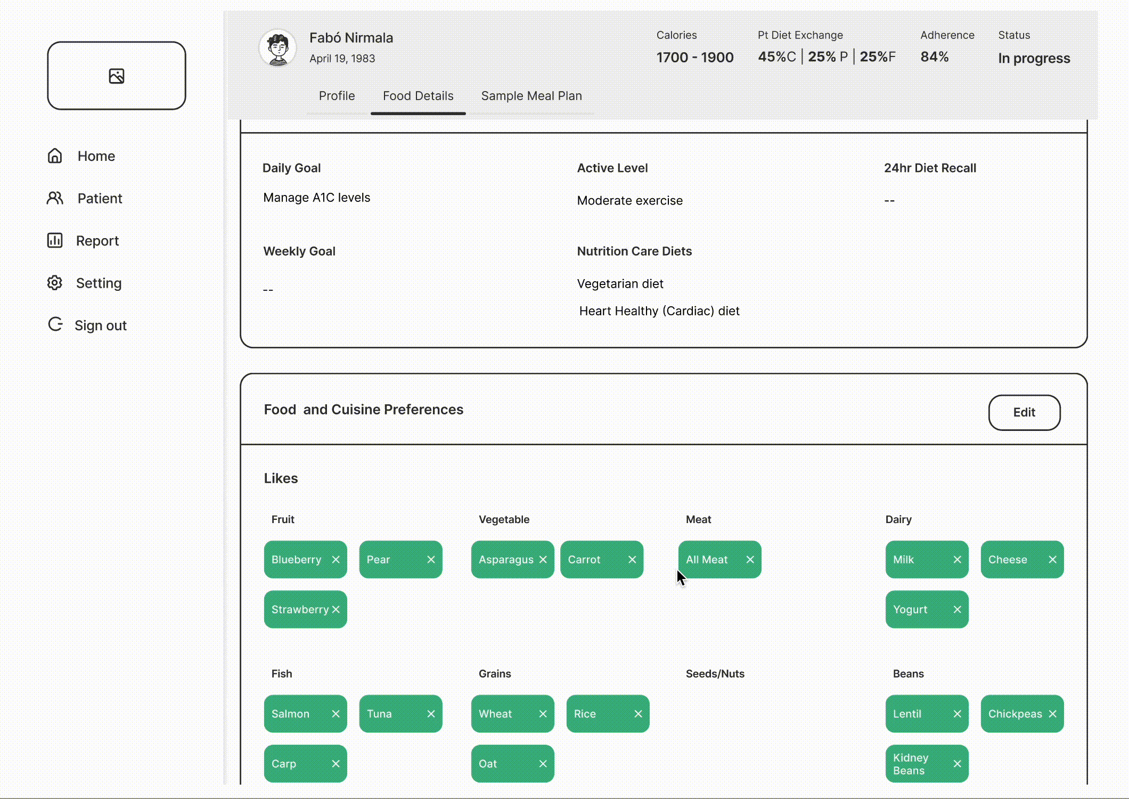Remove the All Meat tag with its X
The image size is (1129, 799).
pyautogui.click(x=750, y=559)
